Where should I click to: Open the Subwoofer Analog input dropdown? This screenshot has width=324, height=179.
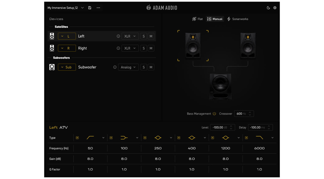click(x=128, y=67)
